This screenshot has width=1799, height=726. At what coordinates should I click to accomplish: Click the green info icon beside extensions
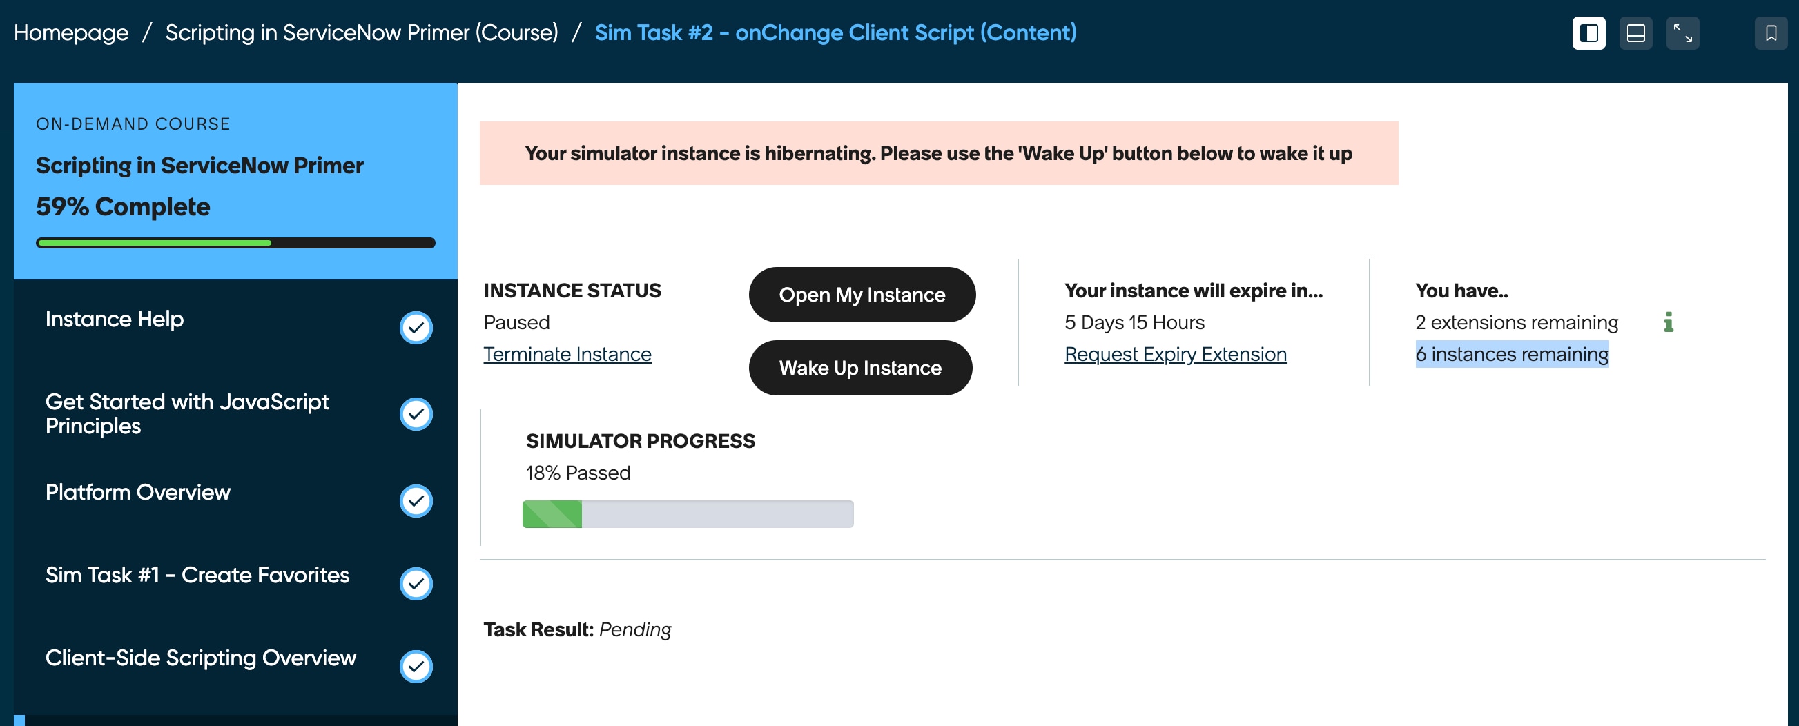(x=1668, y=322)
